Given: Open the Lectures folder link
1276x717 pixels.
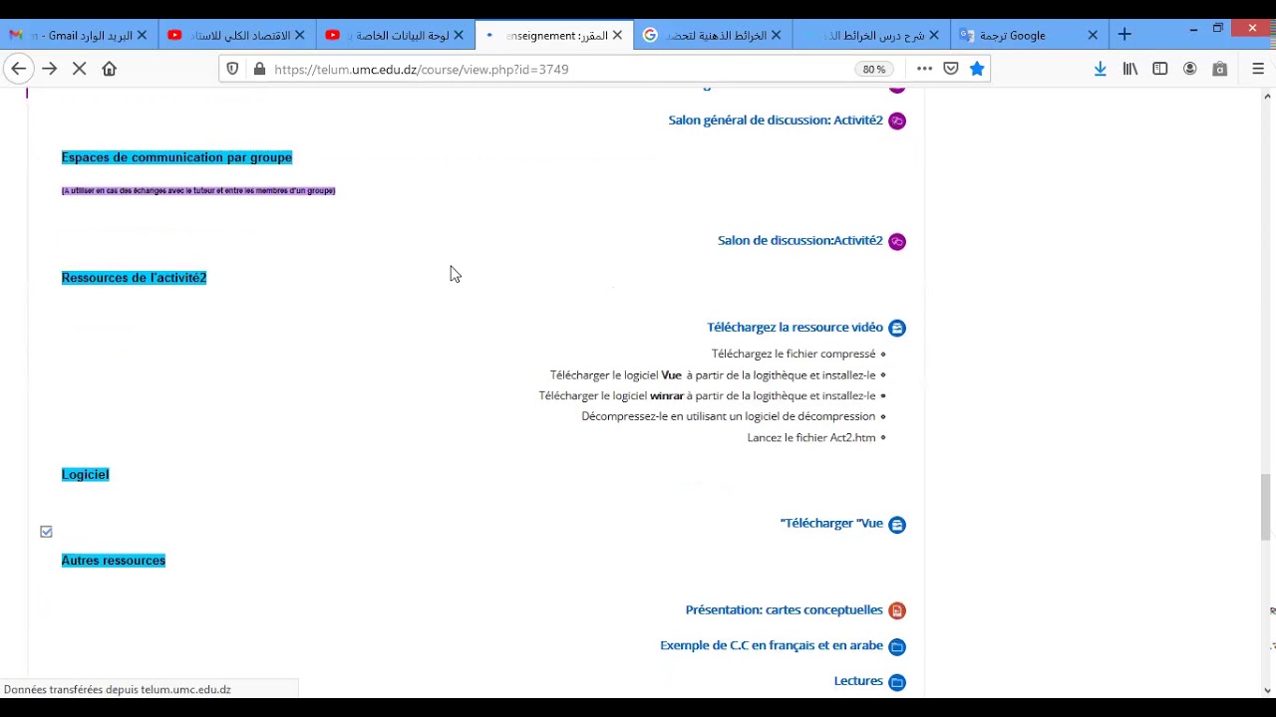Looking at the screenshot, I should 858,681.
